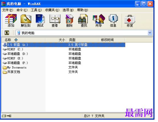
Task: Click the floppy icon of 3.5 软盘 (A:)
Action: [x=5, y=45]
